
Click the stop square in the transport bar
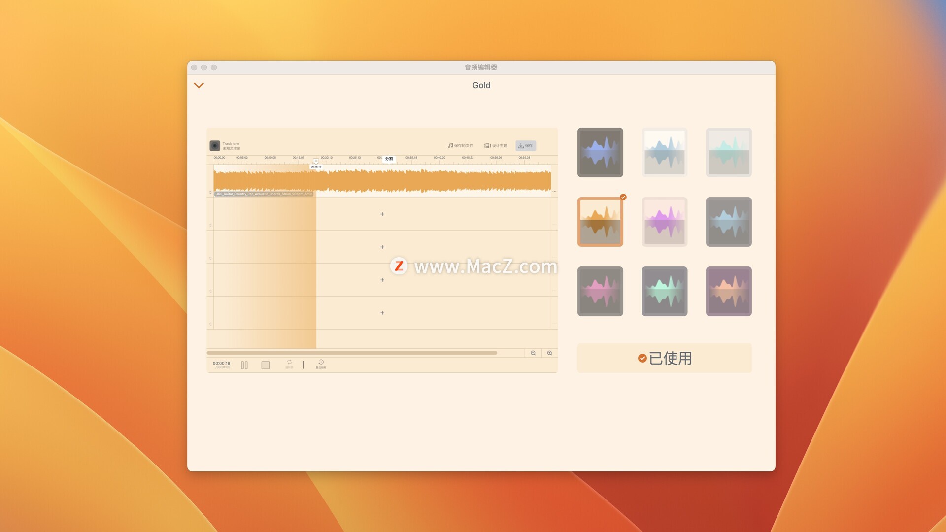tap(266, 366)
